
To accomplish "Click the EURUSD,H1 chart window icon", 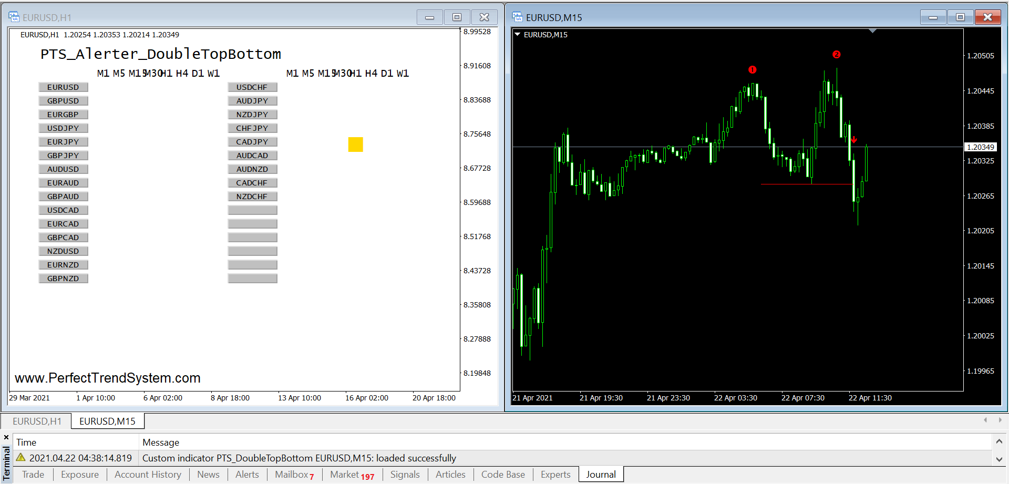I will [x=14, y=17].
